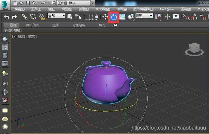Open the 组(G) menu
The image size is (209, 134).
[x=51, y=9]
